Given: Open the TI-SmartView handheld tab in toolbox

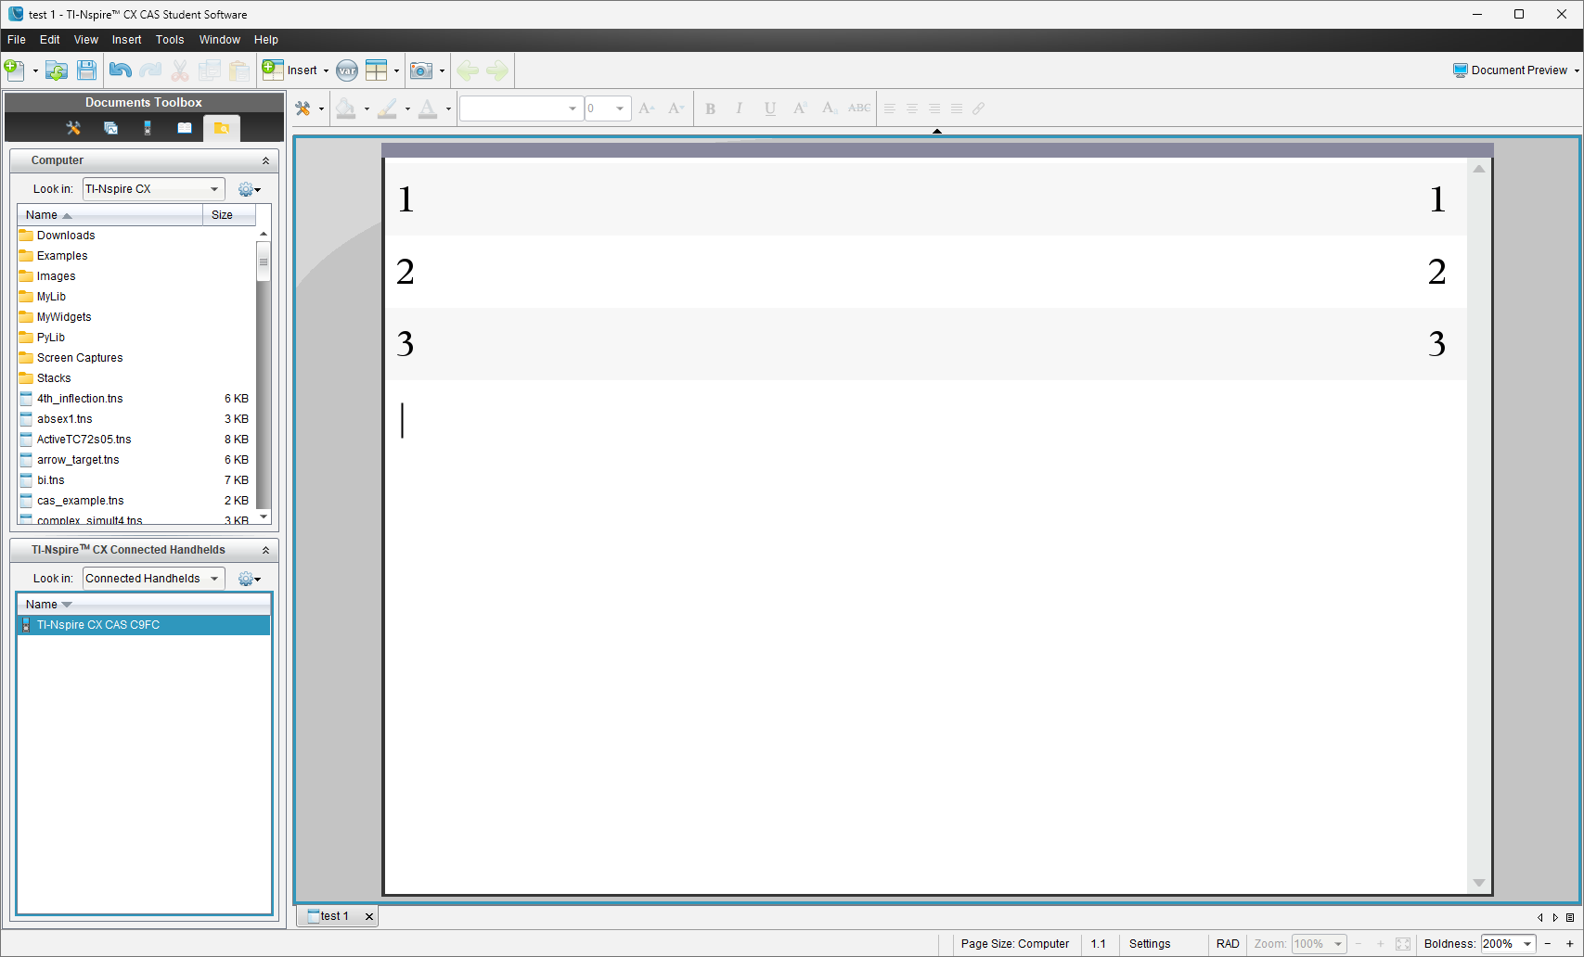Looking at the screenshot, I should [x=148, y=128].
